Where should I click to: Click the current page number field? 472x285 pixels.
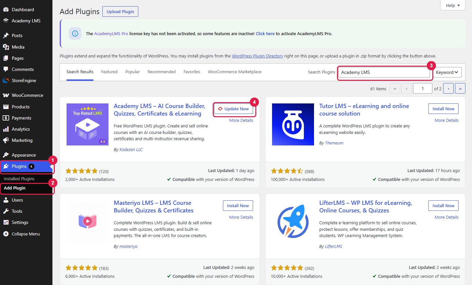pos(423,89)
